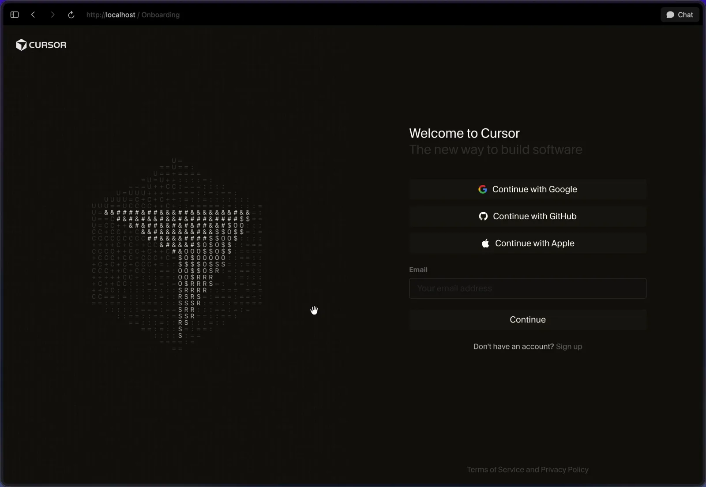706x487 pixels.
Task: Click the Welcome to Cursor heading
Action: (464, 133)
